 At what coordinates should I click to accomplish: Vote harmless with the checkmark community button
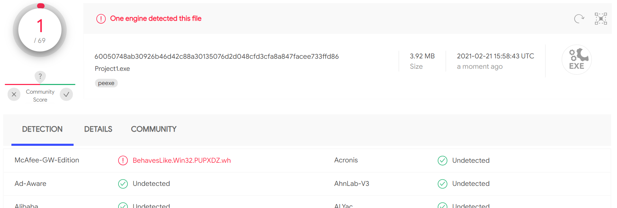point(66,94)
